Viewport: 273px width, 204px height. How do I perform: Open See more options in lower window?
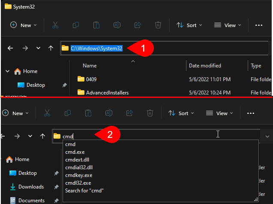(x=251, y=113)
